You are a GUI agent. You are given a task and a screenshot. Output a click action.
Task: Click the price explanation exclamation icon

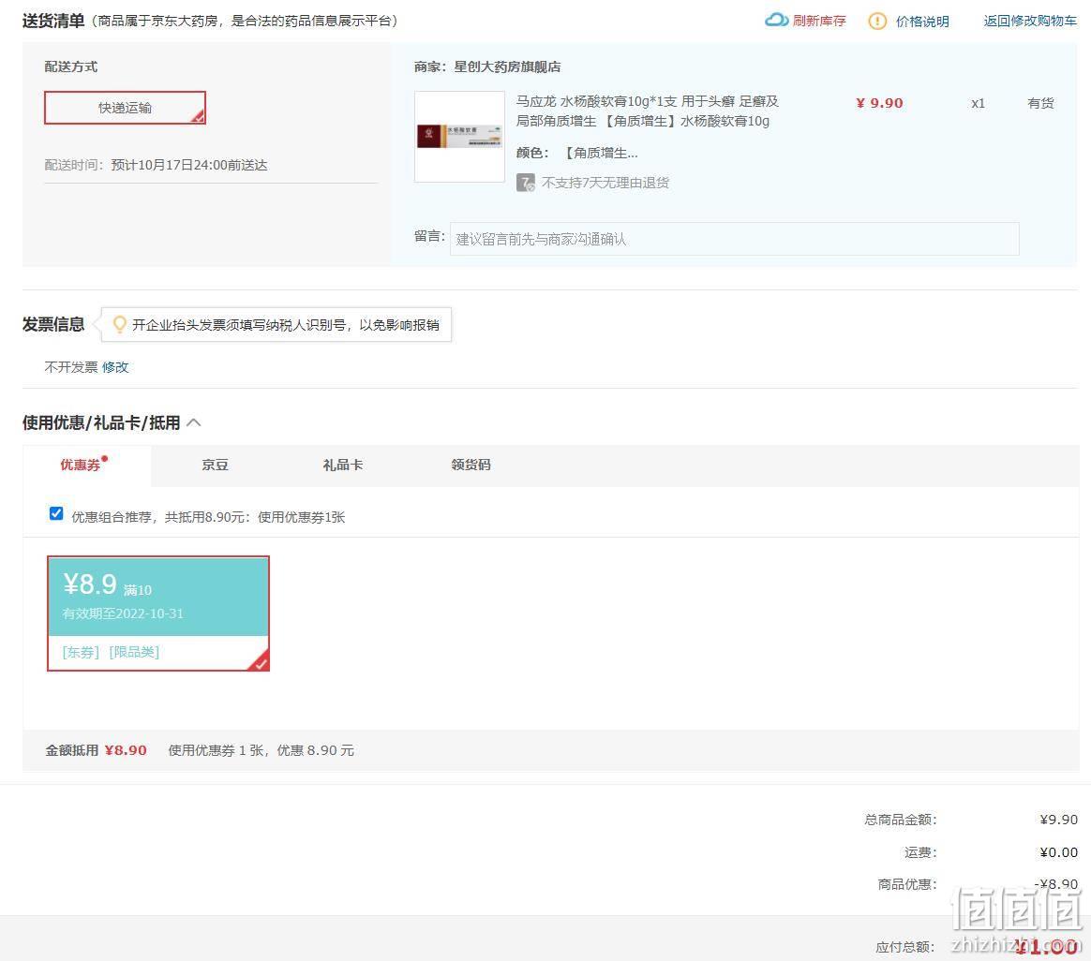click(x=876, y=21)
